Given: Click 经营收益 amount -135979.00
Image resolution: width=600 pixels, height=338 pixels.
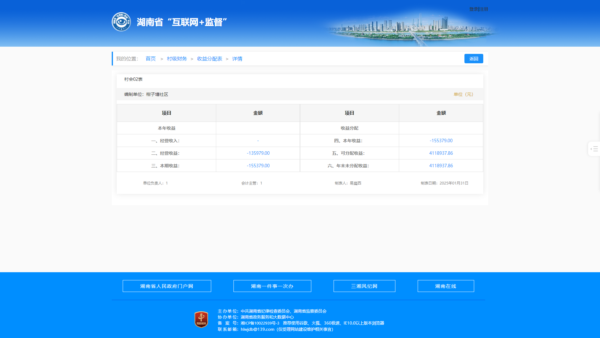Looking at the screenshot, I should 258,153.
